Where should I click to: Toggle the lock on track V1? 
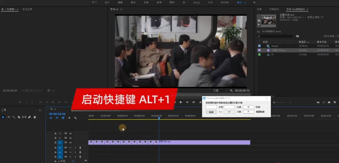(55, 143)
